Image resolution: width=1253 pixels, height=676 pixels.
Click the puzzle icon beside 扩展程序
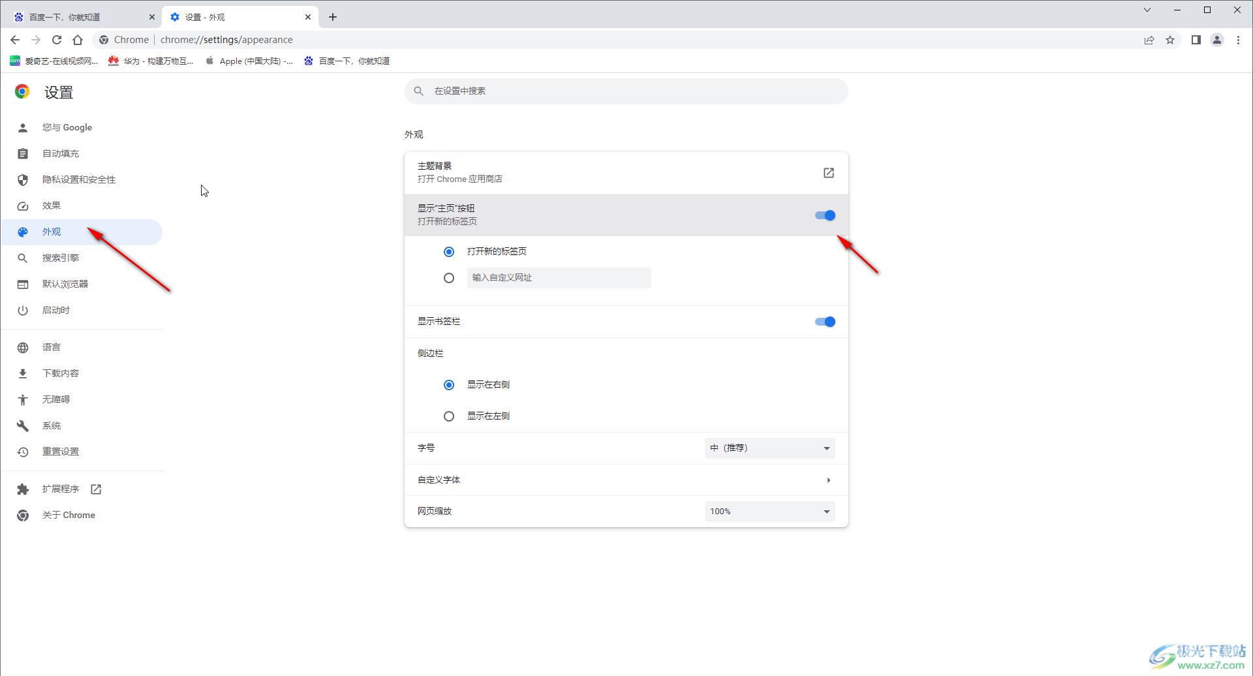(23, 489)
